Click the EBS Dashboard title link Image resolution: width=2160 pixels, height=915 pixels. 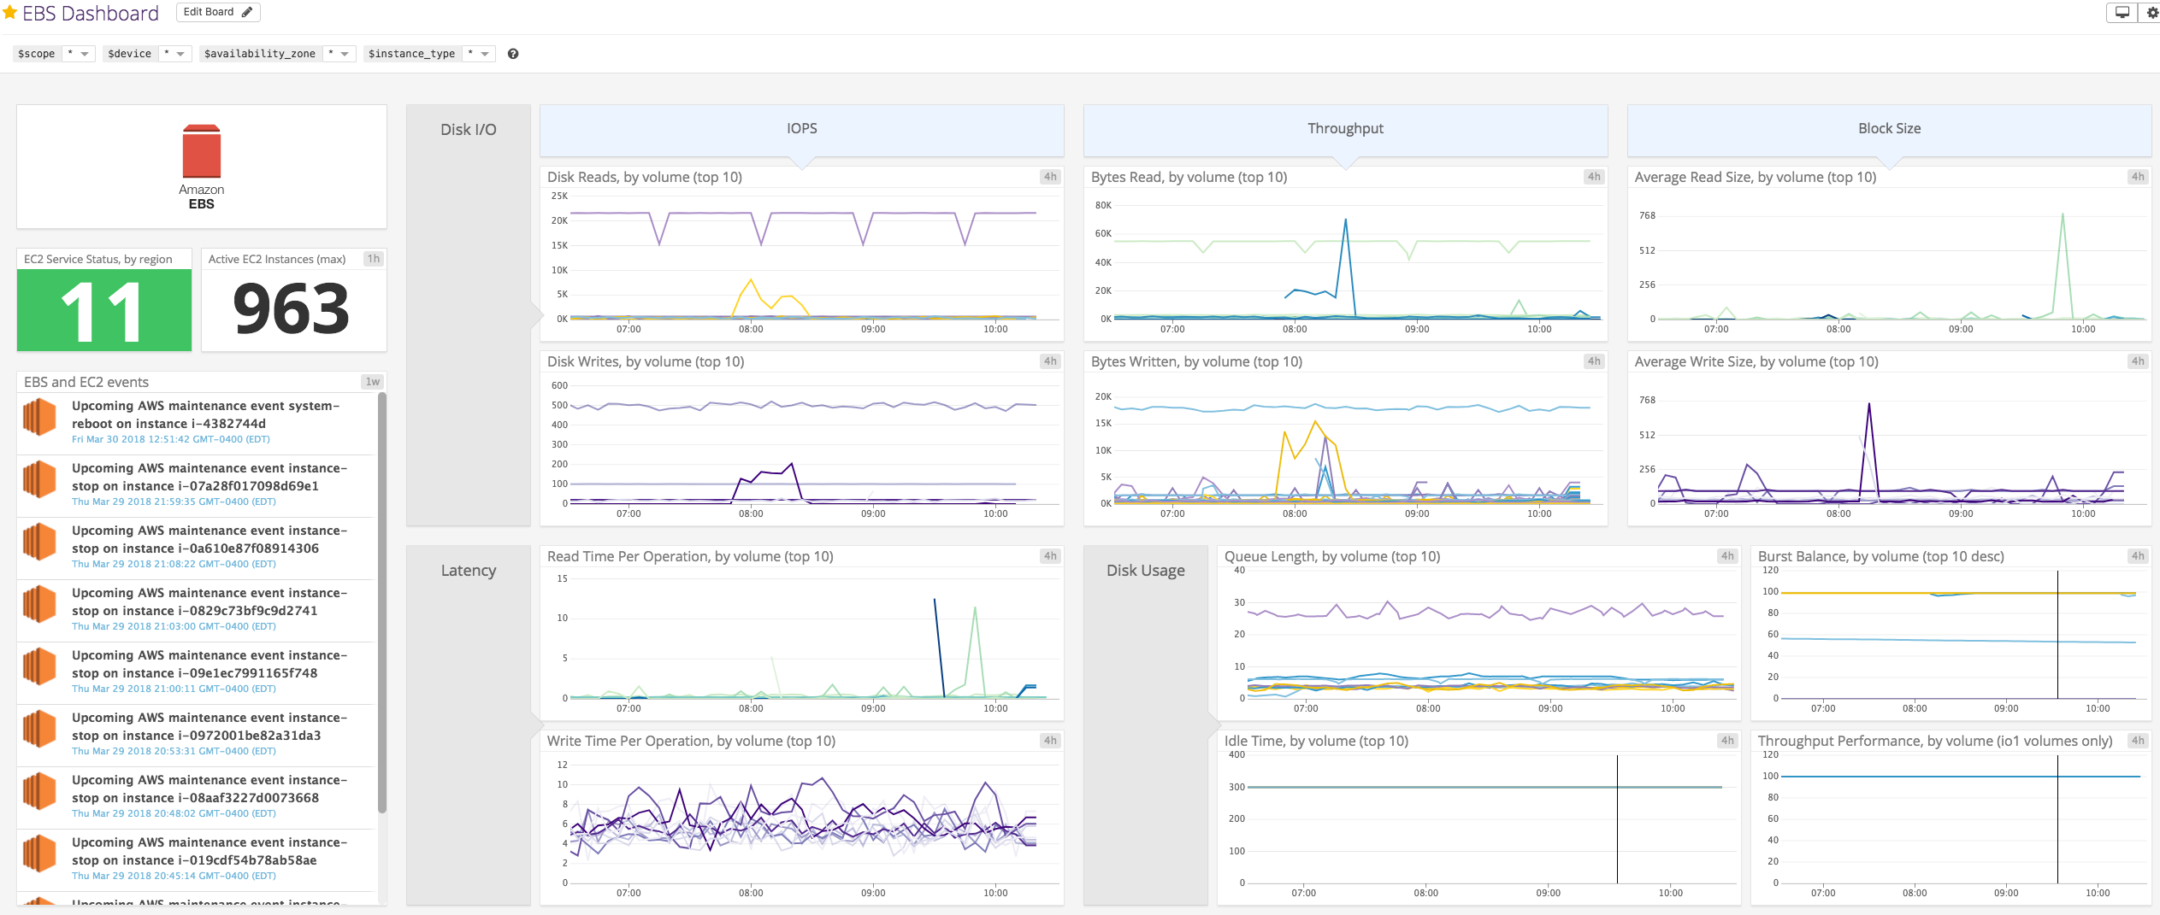tap(91, 13)
